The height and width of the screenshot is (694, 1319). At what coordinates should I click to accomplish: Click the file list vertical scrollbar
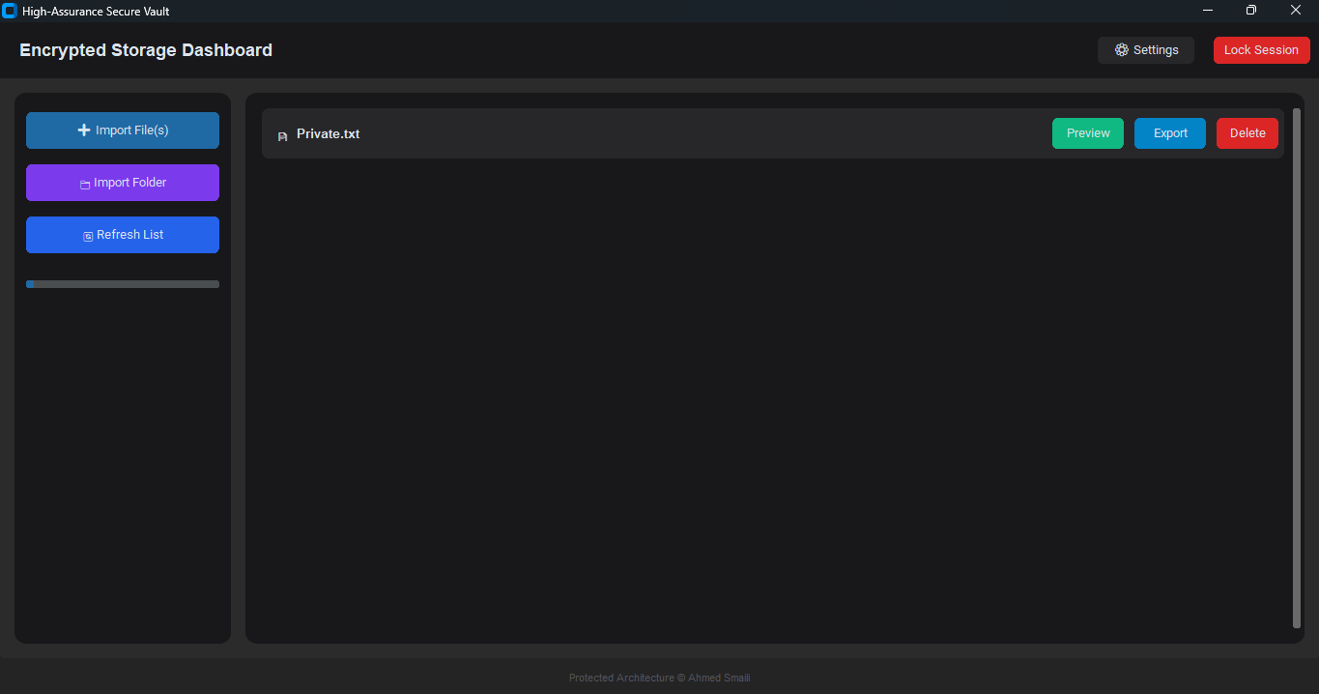1297,368
